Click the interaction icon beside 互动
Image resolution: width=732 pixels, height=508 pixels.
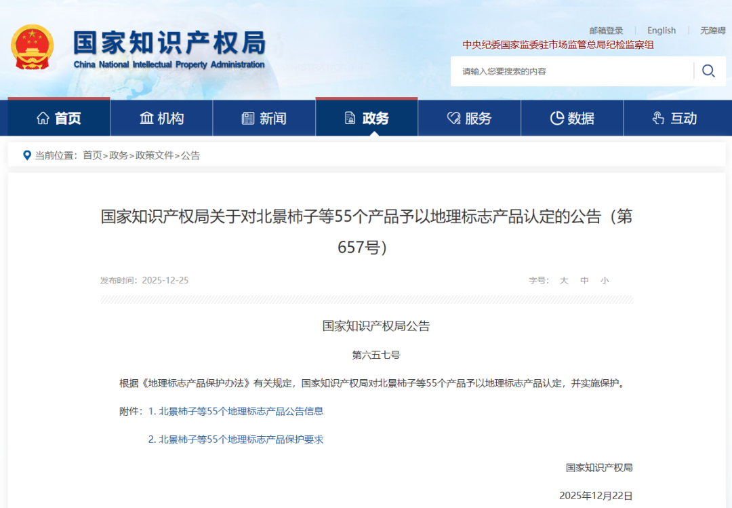tap(658, 119)
